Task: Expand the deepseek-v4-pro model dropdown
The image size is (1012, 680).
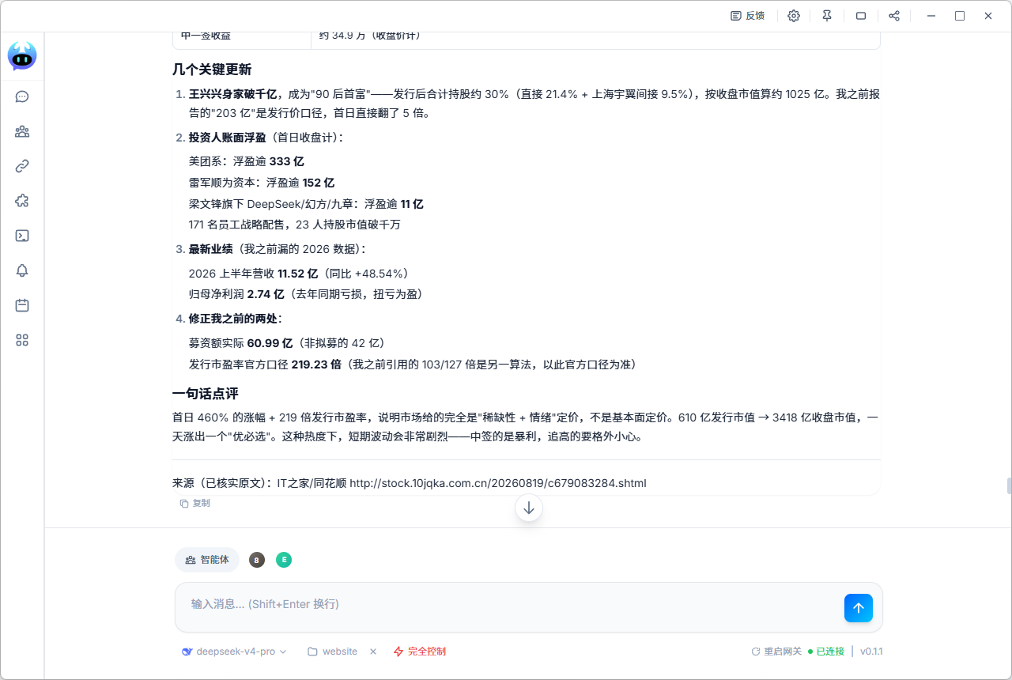Action: click(234, 652)
